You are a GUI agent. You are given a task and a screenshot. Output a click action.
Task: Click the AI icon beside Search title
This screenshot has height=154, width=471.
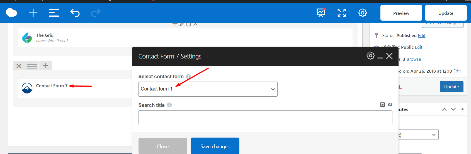[x=386, y=105]
